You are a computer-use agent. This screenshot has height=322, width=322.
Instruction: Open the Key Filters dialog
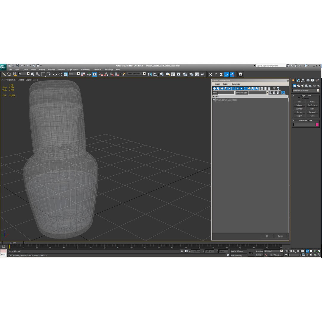tap(275, 255)
